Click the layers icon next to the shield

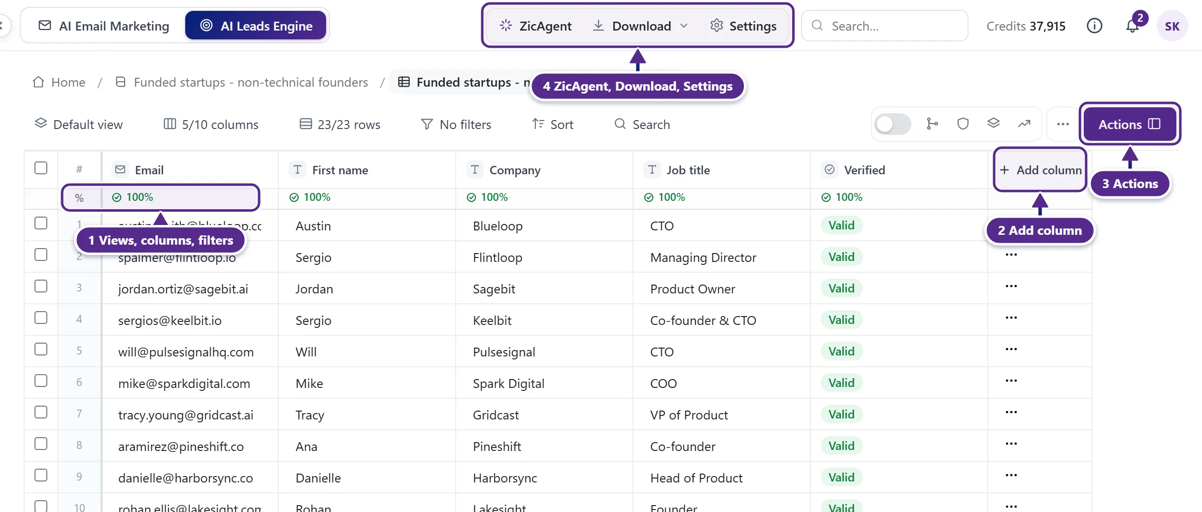click(994, 124)
